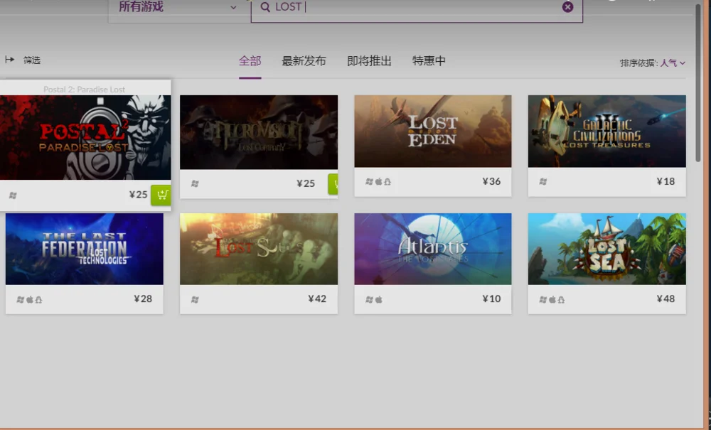Screen dimensions: 711x430
Task: Click the ¥25 price on Postal 2 card
Action: [139, 195]
